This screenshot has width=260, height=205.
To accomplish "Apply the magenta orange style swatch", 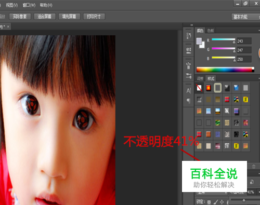I will click(245, 123).
